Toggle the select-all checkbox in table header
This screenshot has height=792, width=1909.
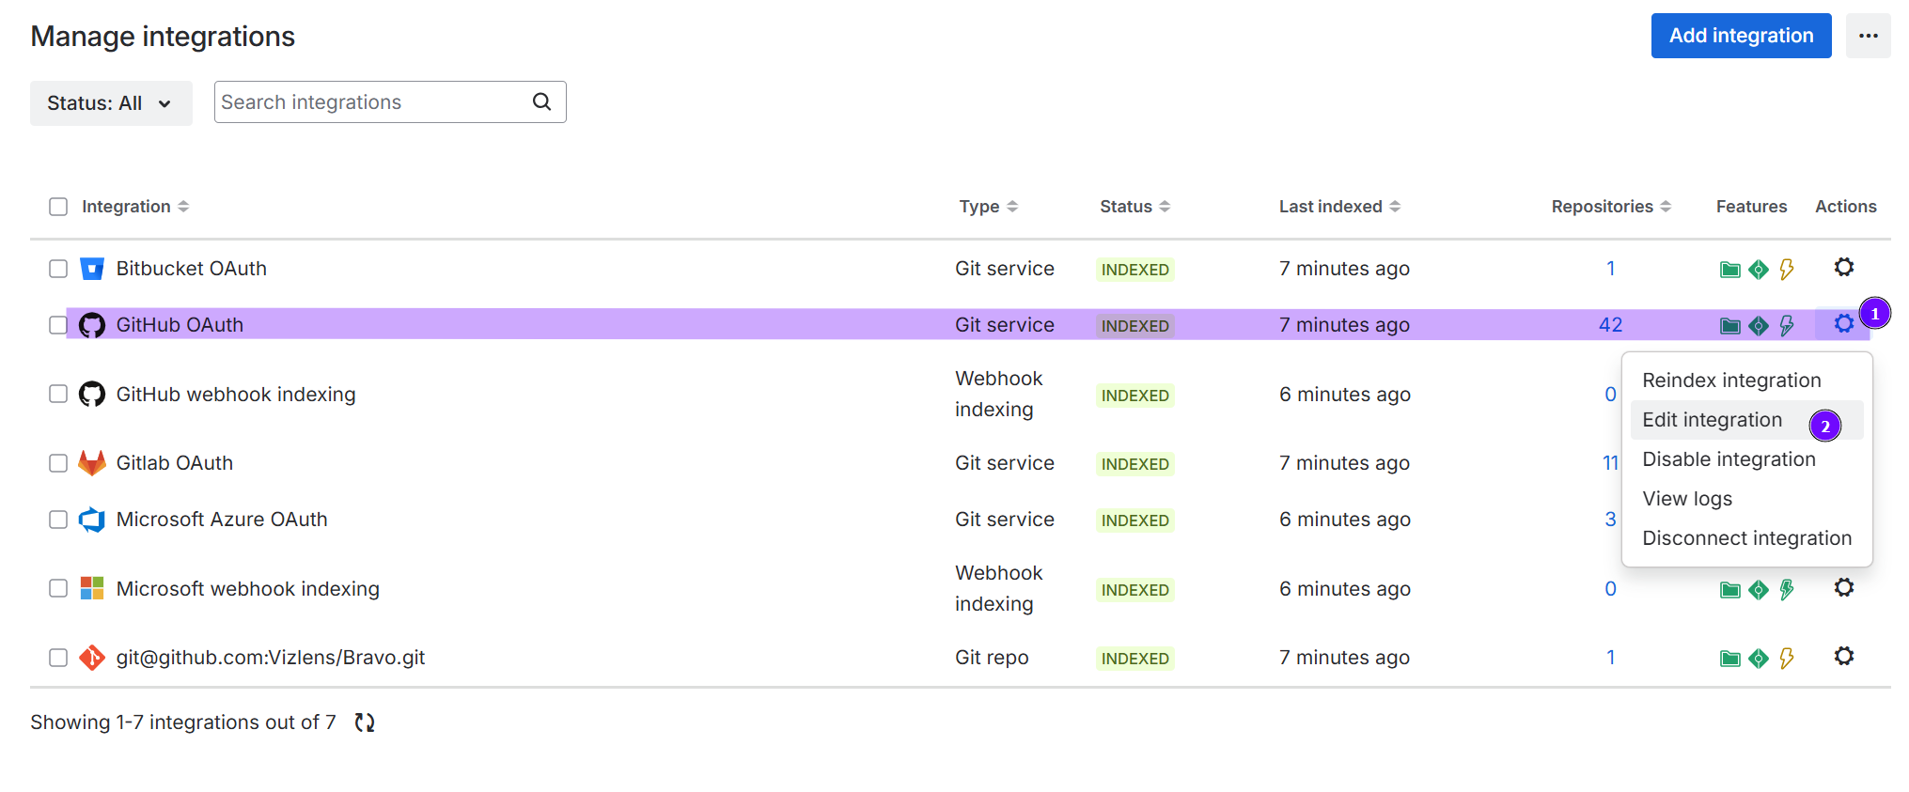[x=58, y=207]
